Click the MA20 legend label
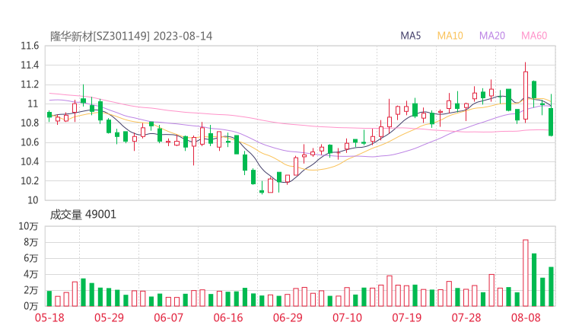 click(492, 36)
